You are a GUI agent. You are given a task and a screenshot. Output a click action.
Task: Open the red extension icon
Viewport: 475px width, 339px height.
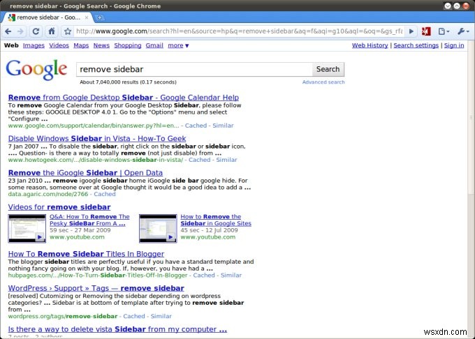click(426, 31)
